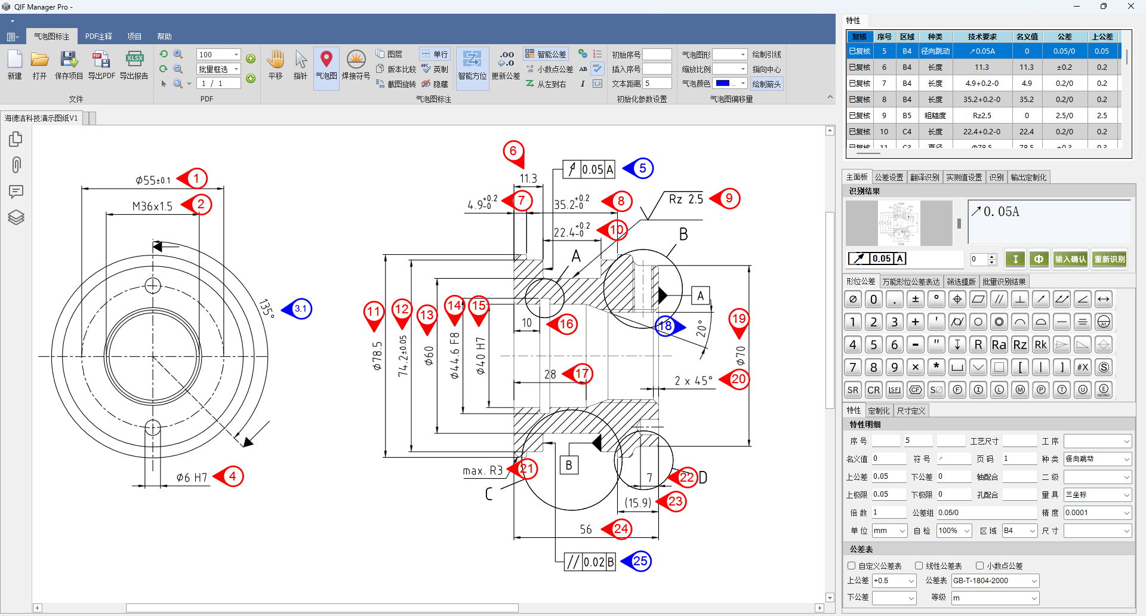Select the 指针 pointer tool

tap(300, 65)
